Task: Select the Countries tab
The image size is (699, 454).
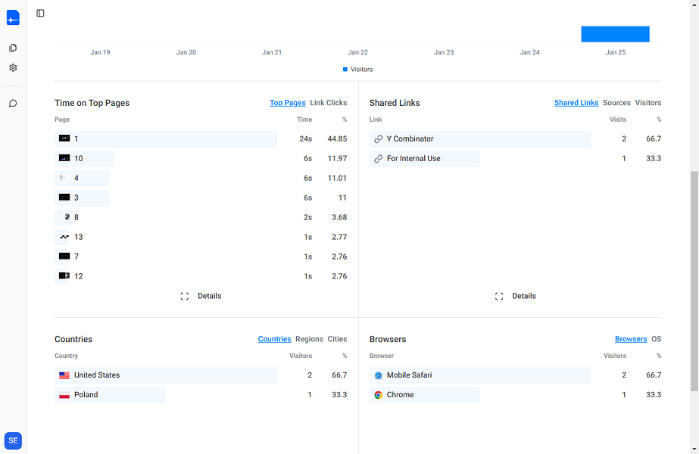Action: [x=274, y=339]
